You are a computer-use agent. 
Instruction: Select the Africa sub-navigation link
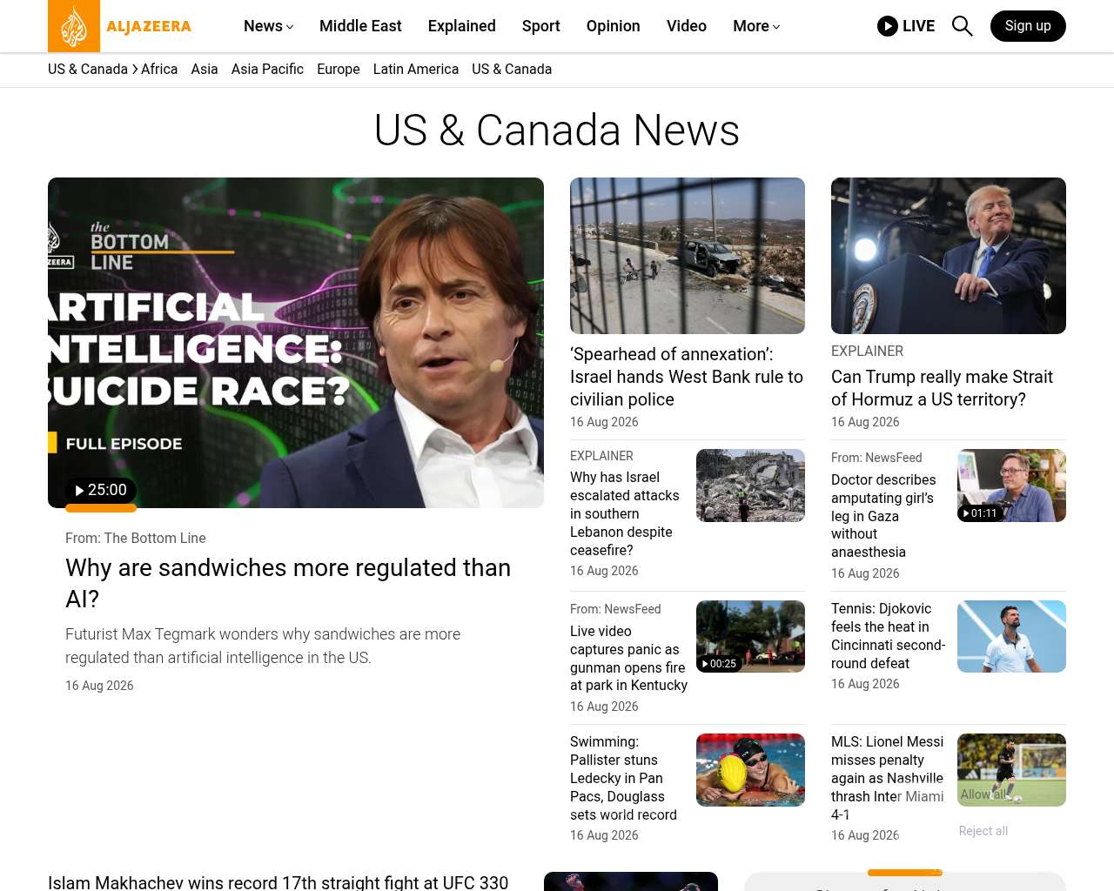tap(159, 69)
